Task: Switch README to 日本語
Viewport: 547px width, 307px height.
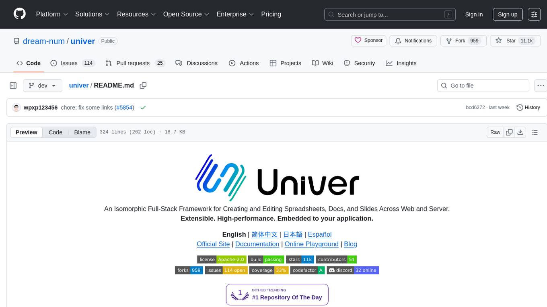Action: (x=293, y=234)
